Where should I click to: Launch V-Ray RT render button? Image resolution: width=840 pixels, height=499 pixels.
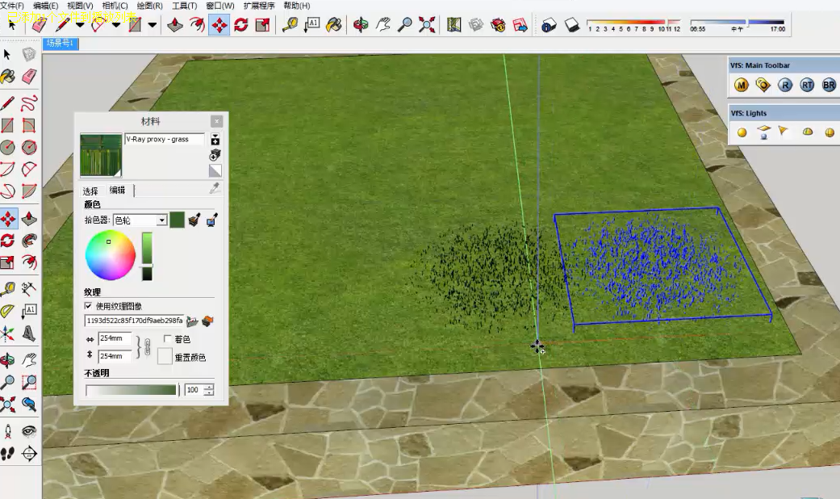(x=807, y=85)
